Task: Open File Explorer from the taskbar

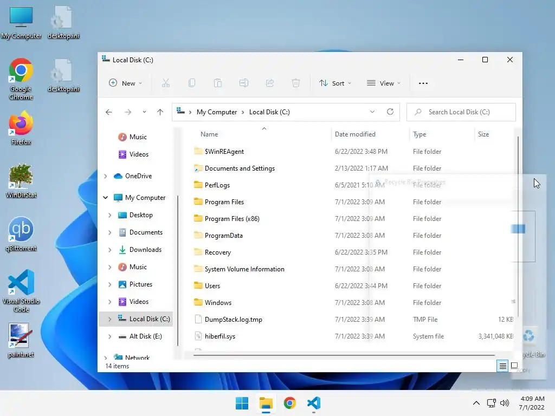Action: [266, 403]
